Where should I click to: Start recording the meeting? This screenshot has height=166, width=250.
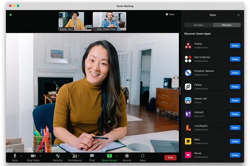pos(127,156)
